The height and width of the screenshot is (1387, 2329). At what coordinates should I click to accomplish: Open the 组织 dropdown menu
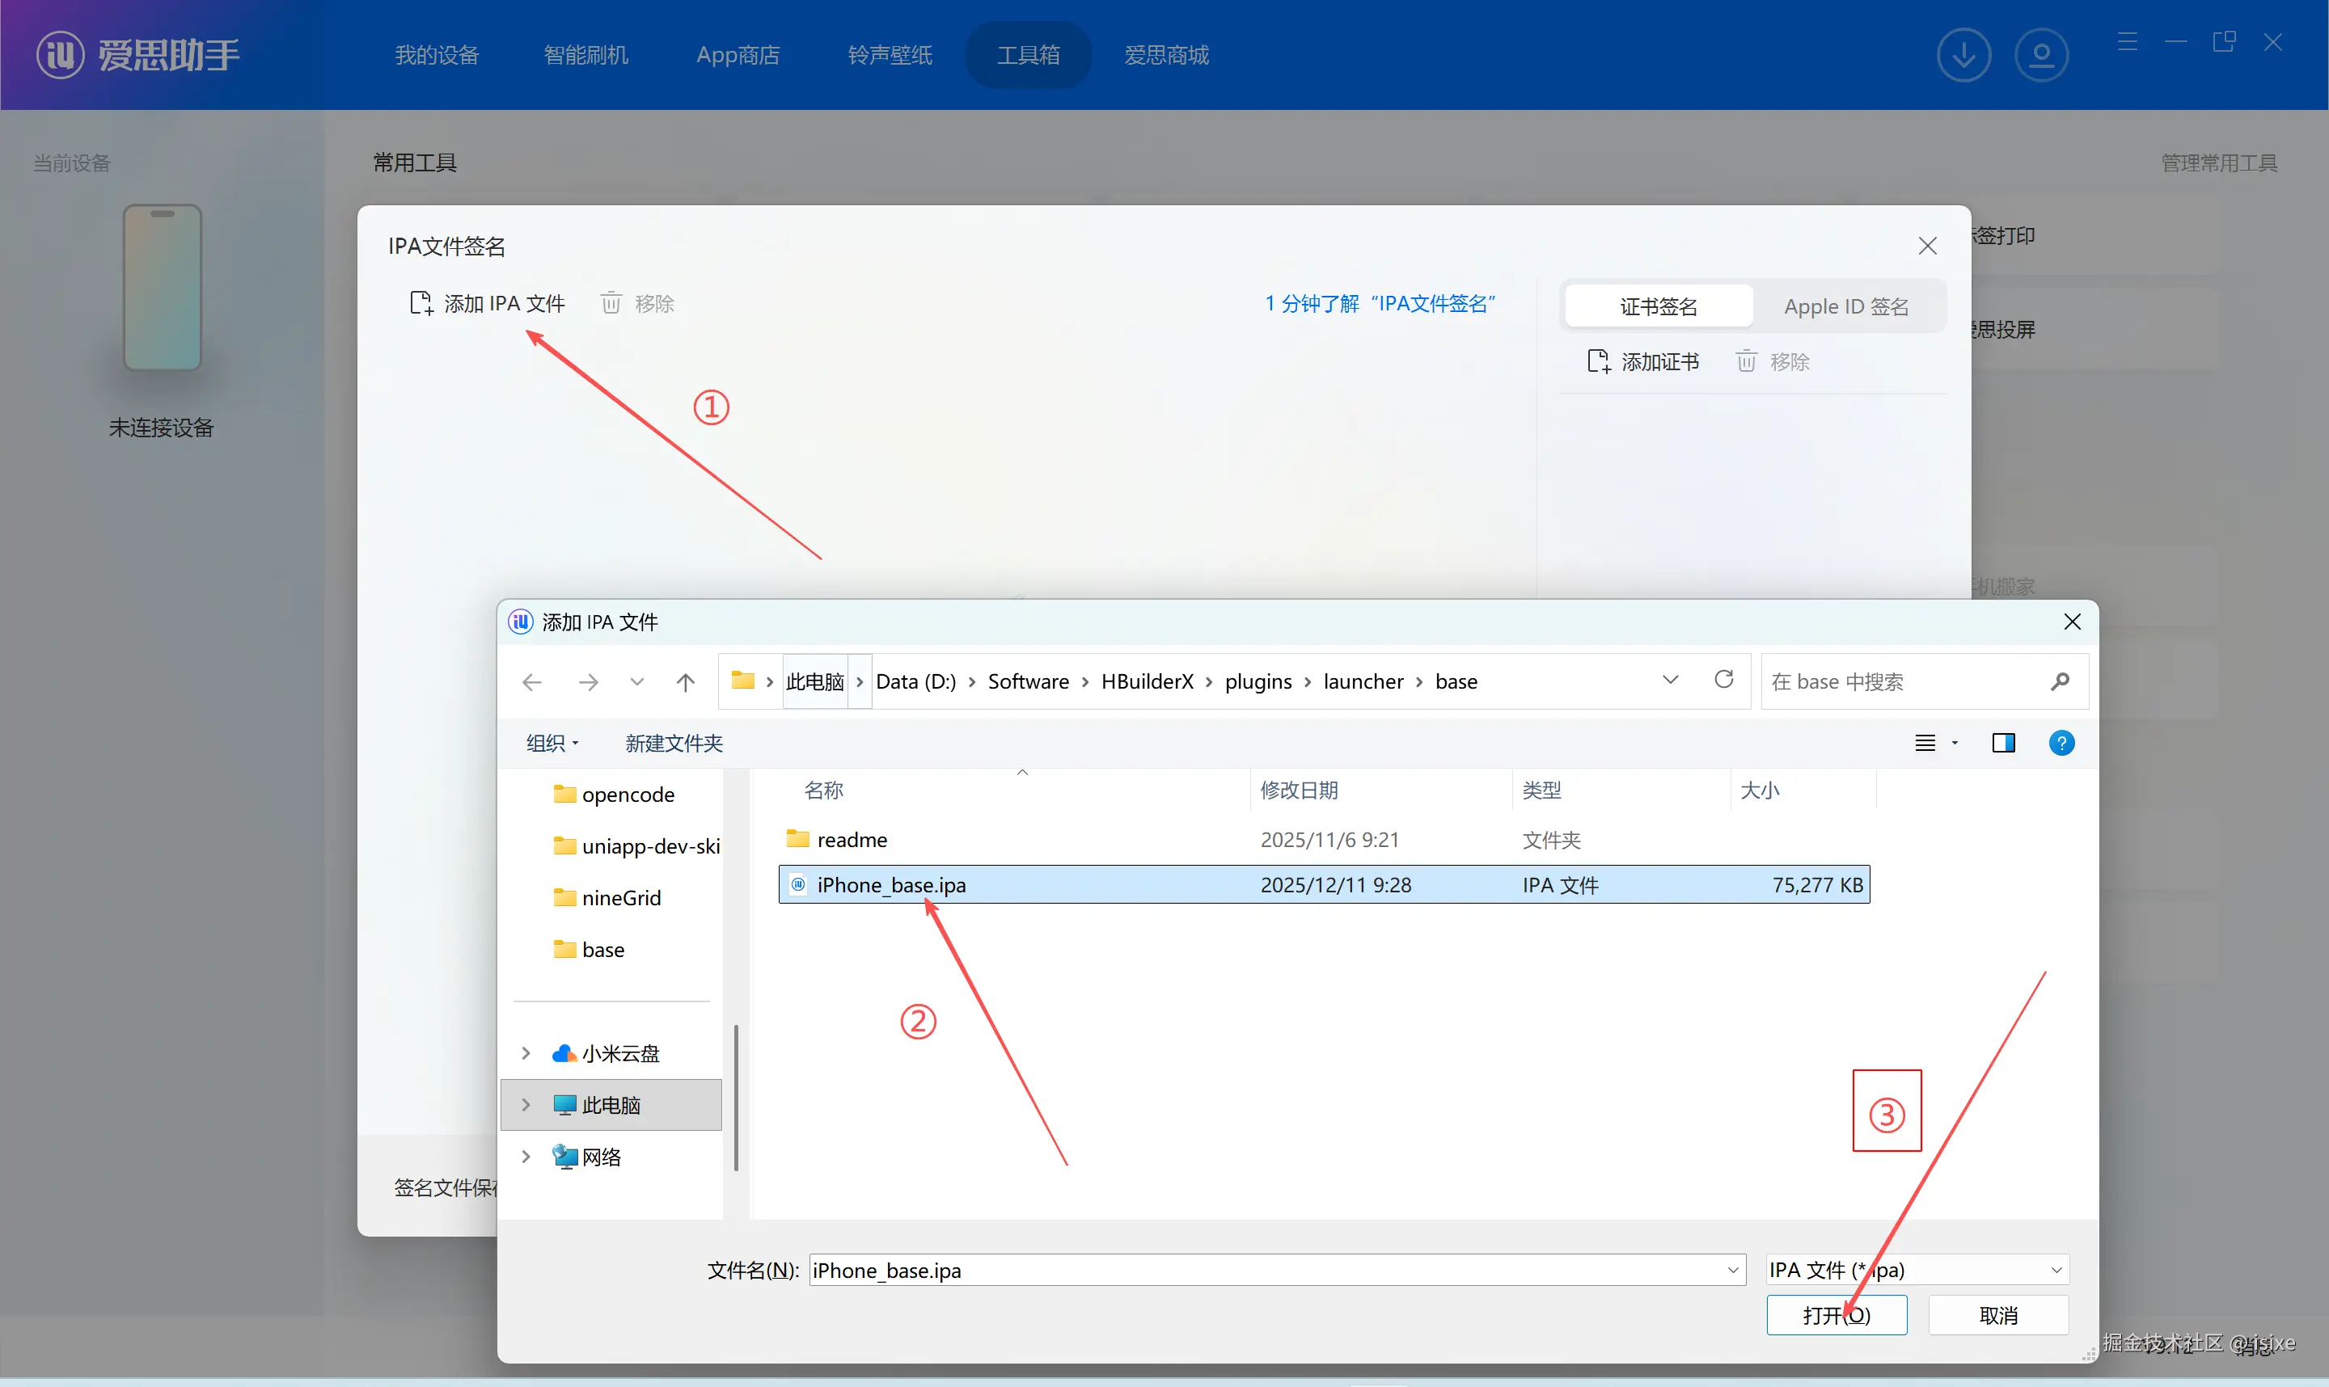coord(552,743)
